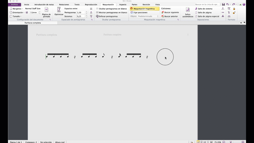The width and height of the screenshot is (254, 143).
Task: Open the Archivo tab
Action: [x=14, y=5]
